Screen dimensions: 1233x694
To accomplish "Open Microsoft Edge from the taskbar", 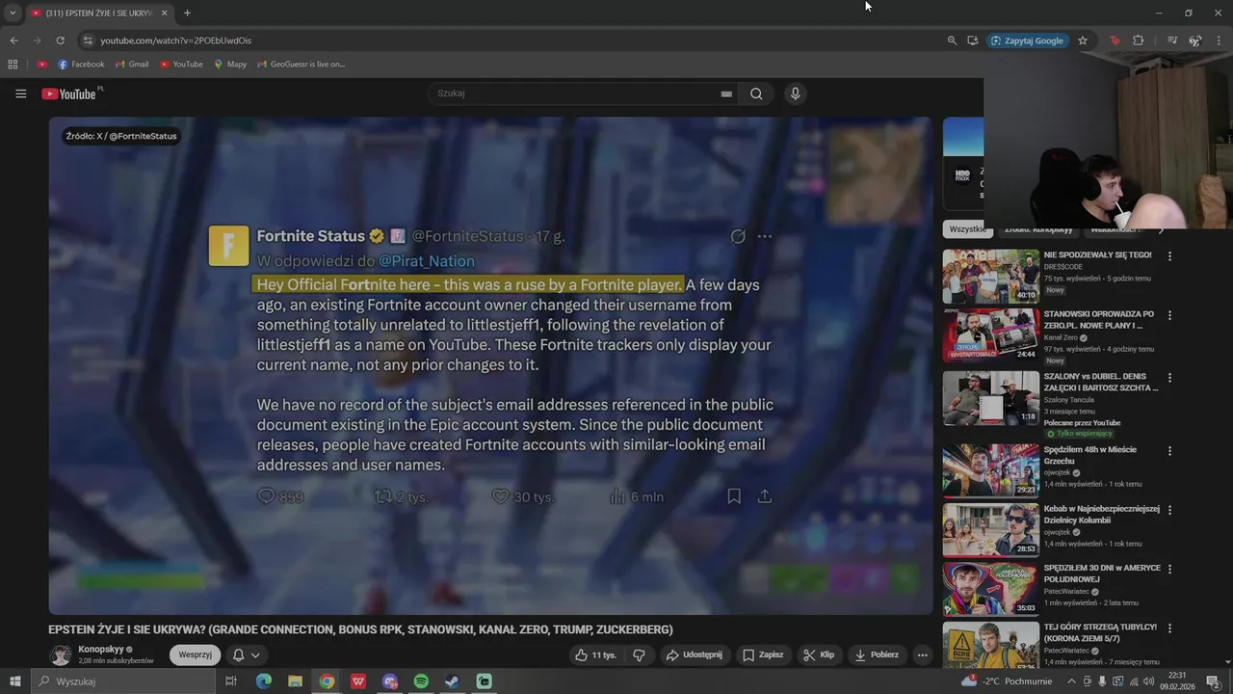I will 264,681.
